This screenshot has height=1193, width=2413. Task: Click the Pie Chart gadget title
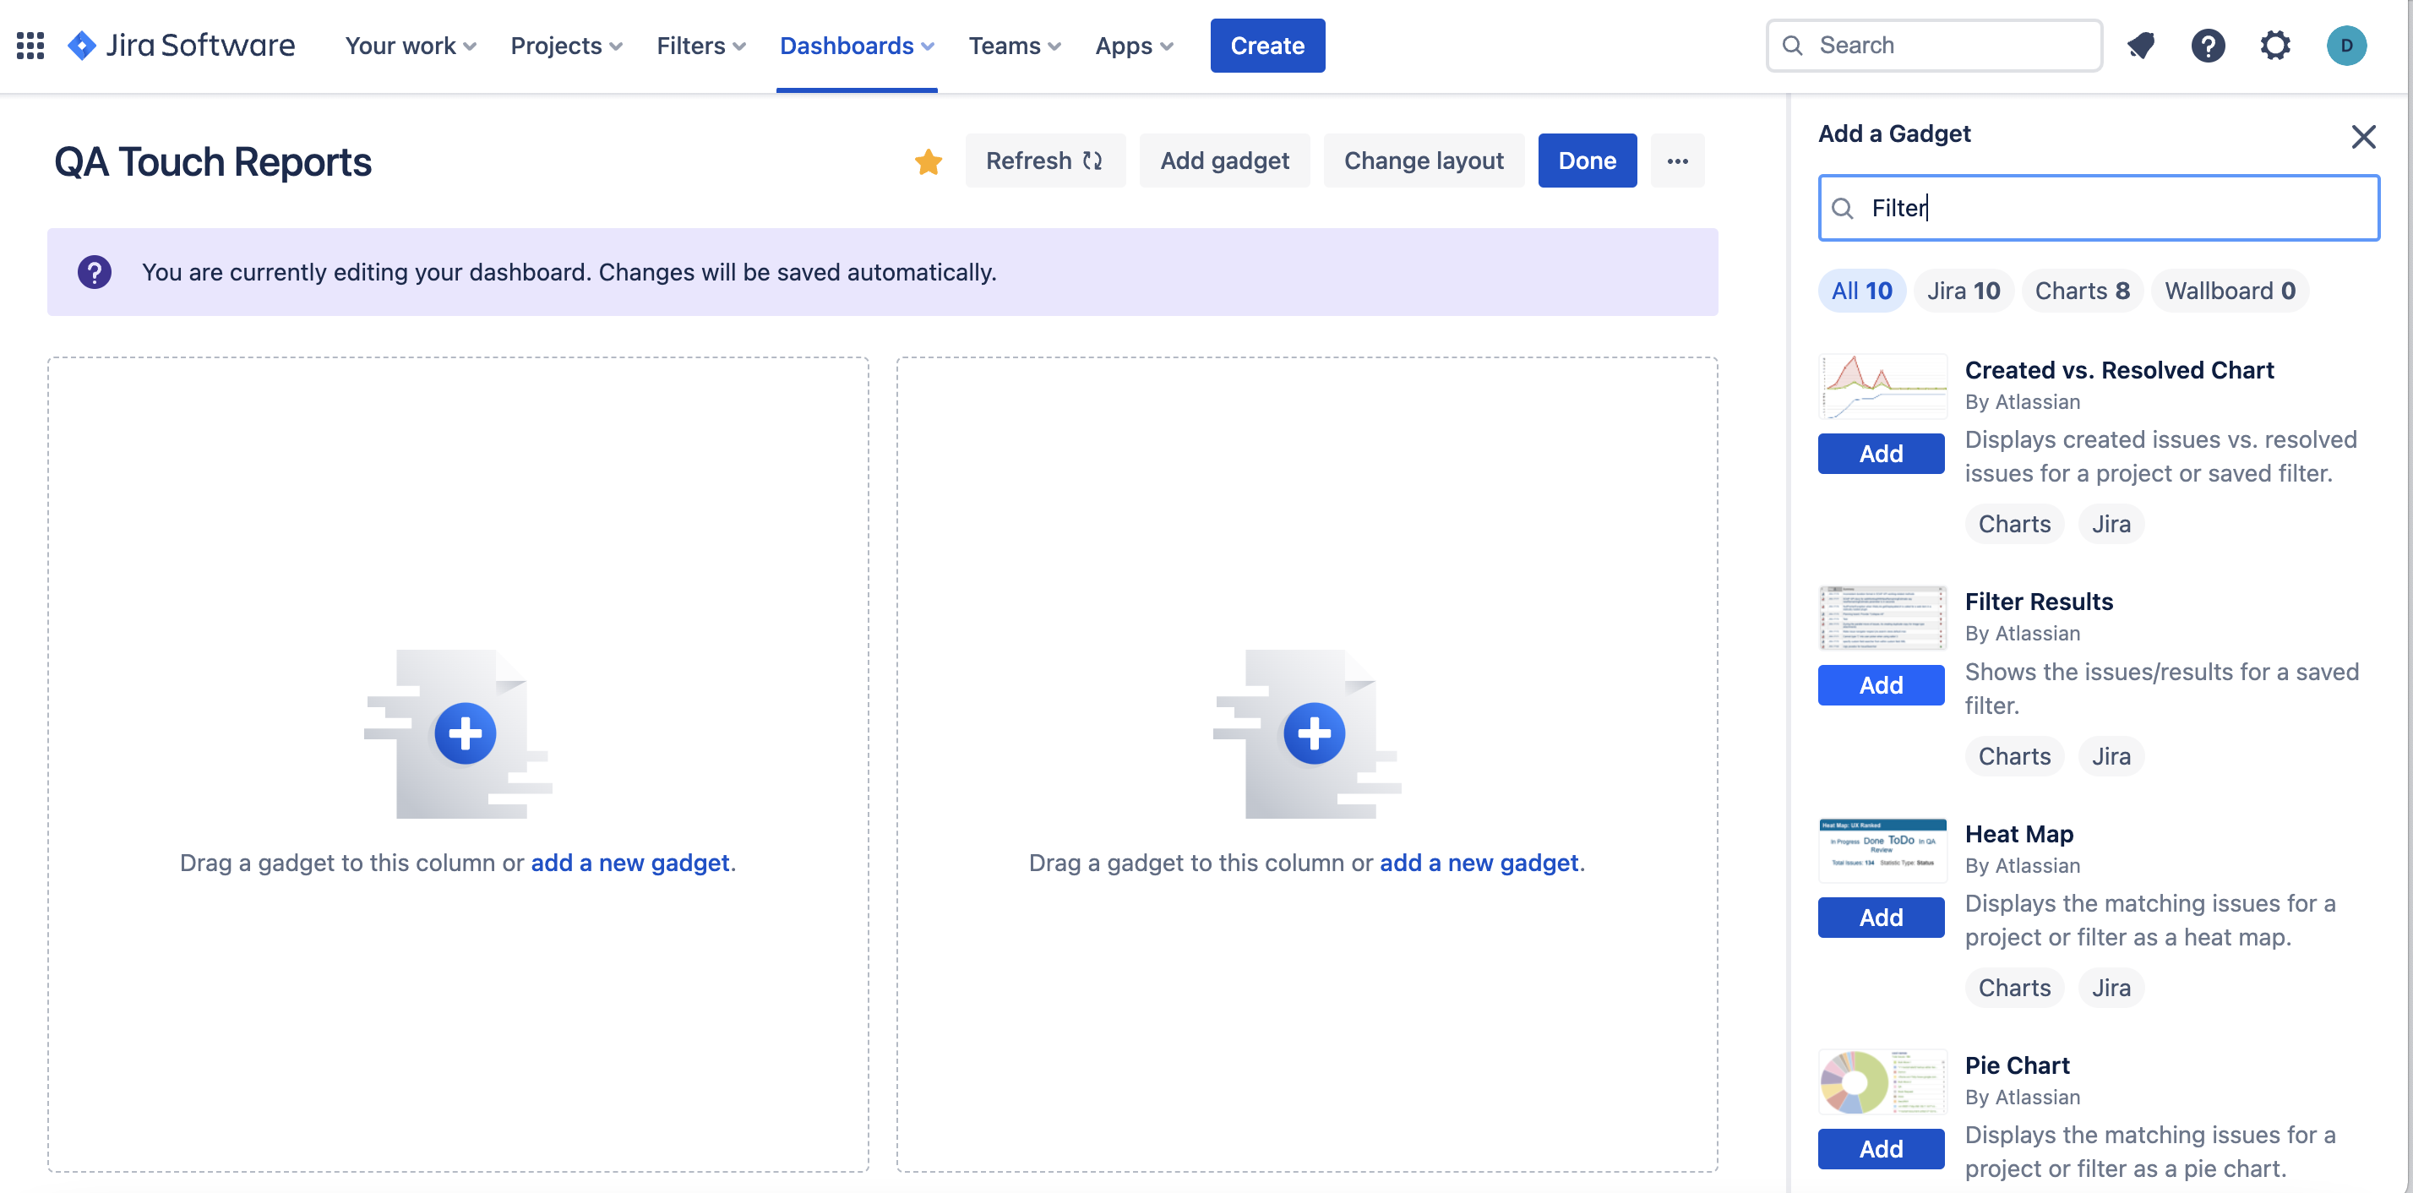tap(2017, 1065)
